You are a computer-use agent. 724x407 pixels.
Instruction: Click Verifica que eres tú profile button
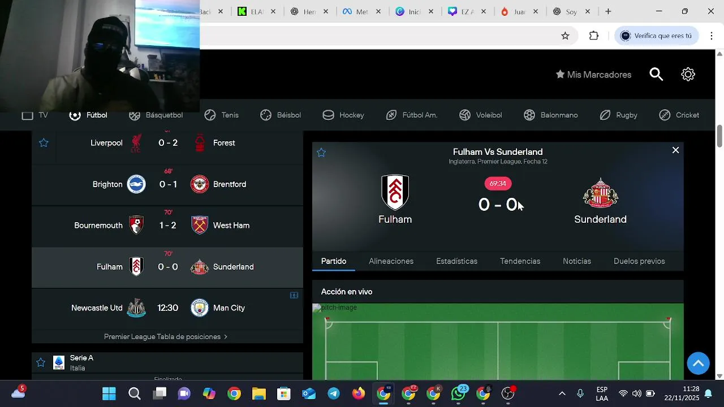[656, 36]
